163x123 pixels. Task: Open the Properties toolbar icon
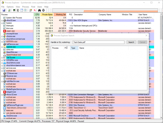coord(30,10)
